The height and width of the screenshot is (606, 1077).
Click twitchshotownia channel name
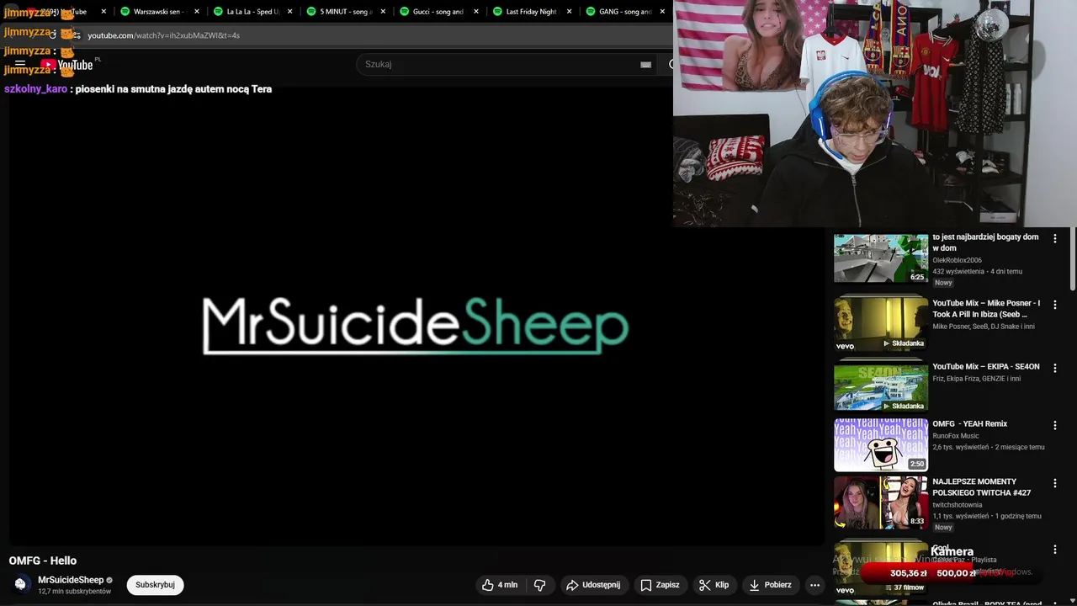click(958, 505)
